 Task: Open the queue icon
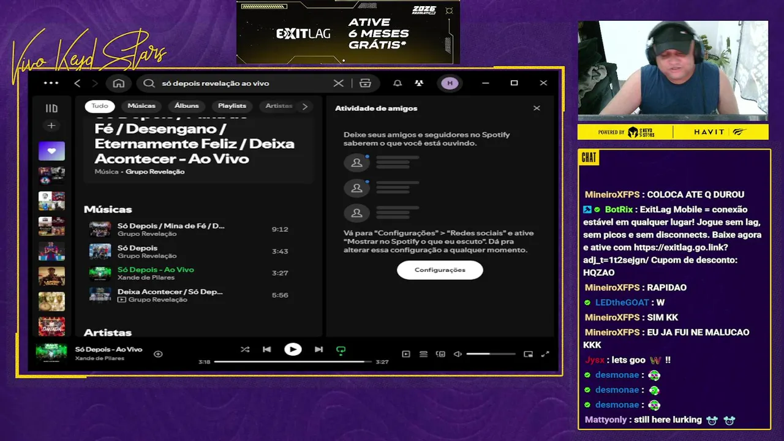pyautogui.click(x=423, y=354)
